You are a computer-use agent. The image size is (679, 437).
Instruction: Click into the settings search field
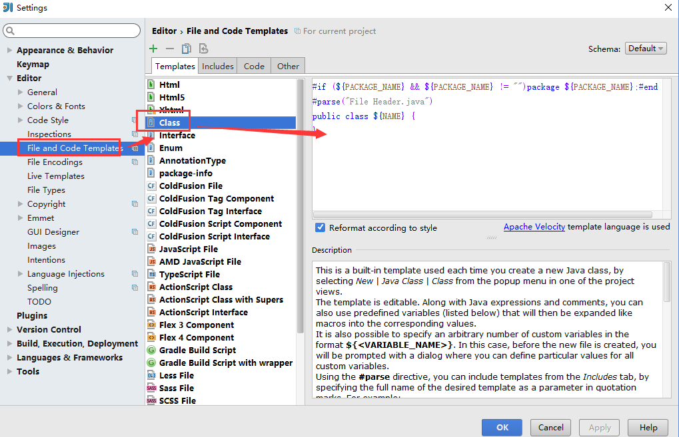point(72,31)
